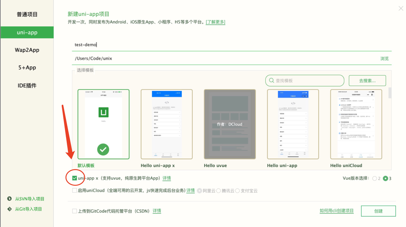Click the 去搜索... button

367,81
